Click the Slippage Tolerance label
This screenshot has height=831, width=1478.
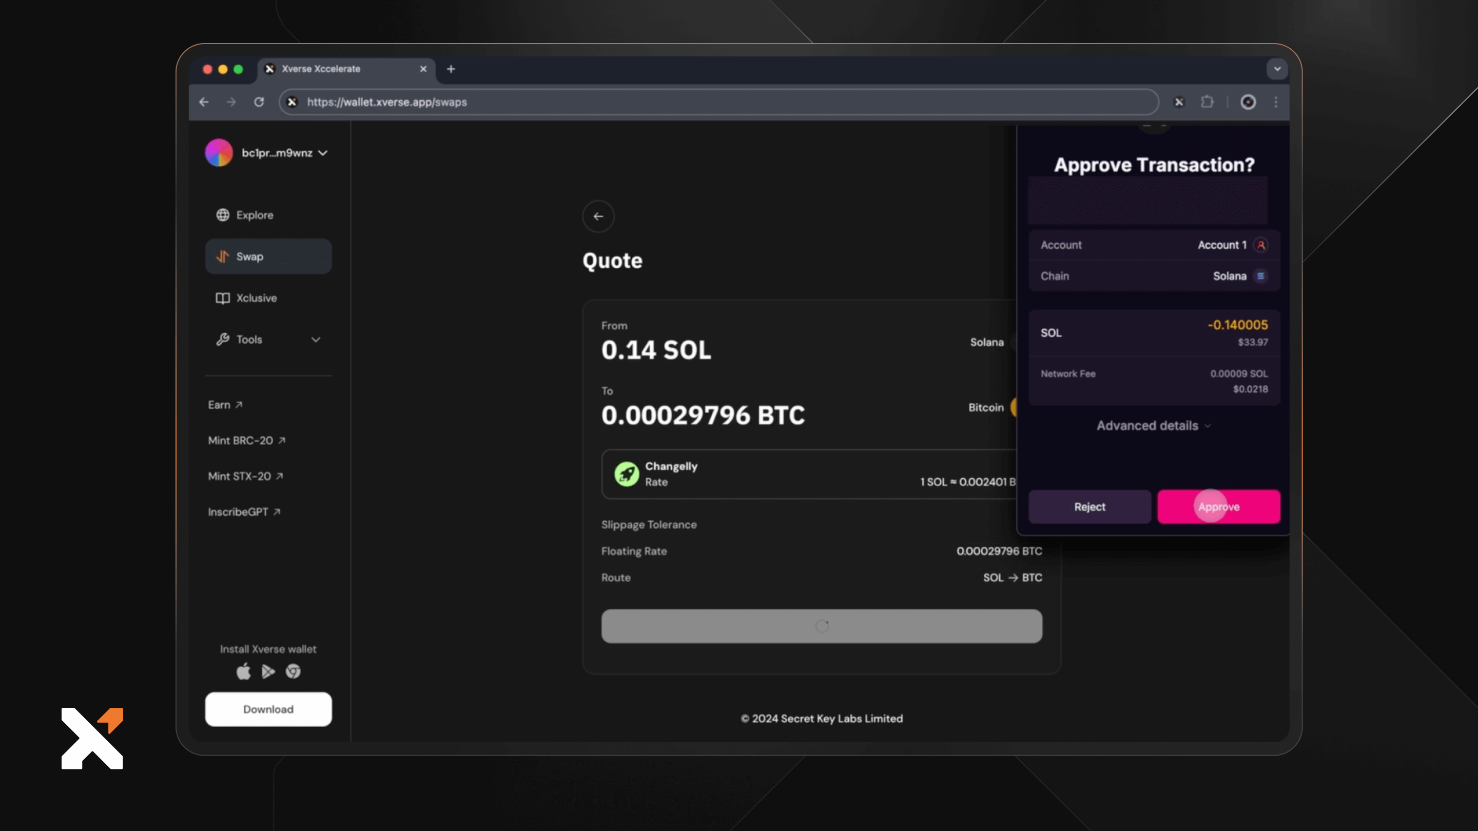point(649,525)
